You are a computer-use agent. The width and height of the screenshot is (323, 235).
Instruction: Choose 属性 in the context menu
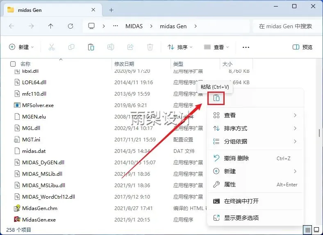[255, 184]
